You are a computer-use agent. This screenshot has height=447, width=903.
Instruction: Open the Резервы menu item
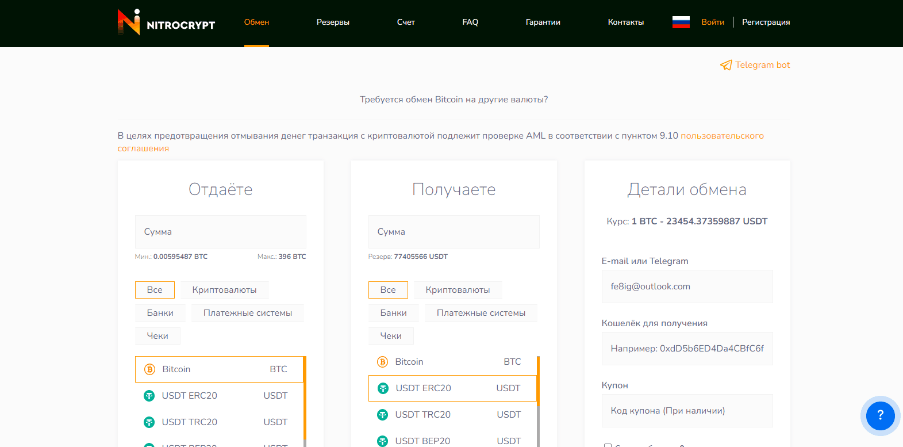pos(333,22)
